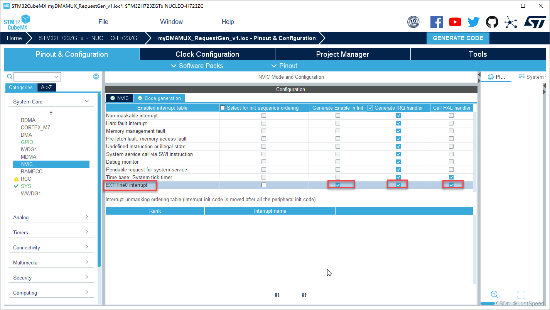Click the STM32CubeMX cube logo
This screenshot has width=550, height=310.
(17, 22)
